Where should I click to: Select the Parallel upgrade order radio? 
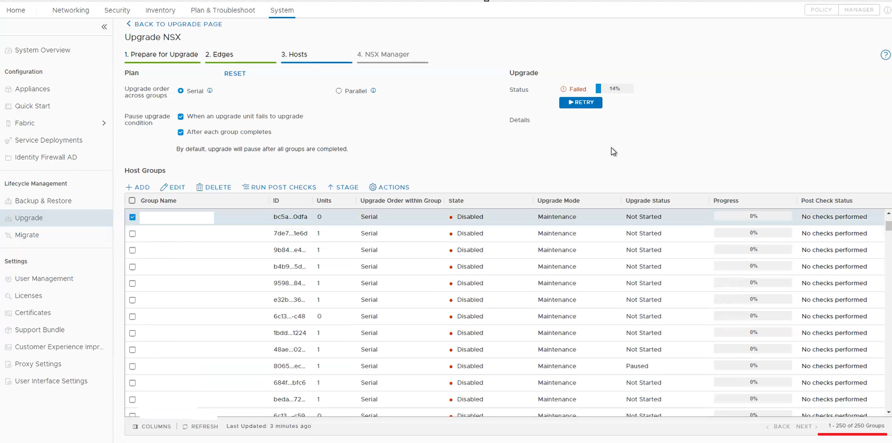(x=339, y=91)
